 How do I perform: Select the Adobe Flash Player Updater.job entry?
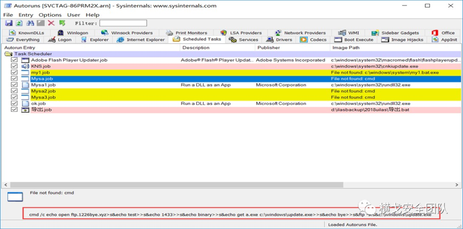pyautogui.click(x=69, y=60)
